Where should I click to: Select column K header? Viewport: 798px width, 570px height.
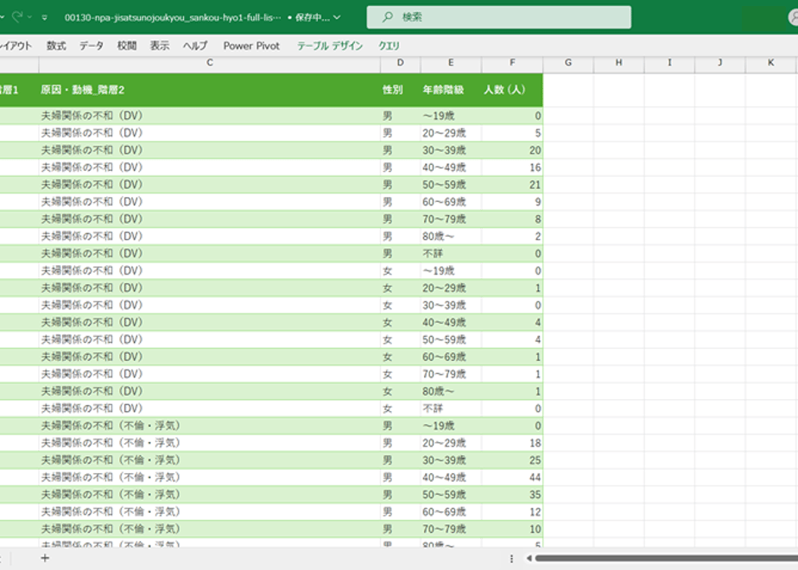[771, 62]
